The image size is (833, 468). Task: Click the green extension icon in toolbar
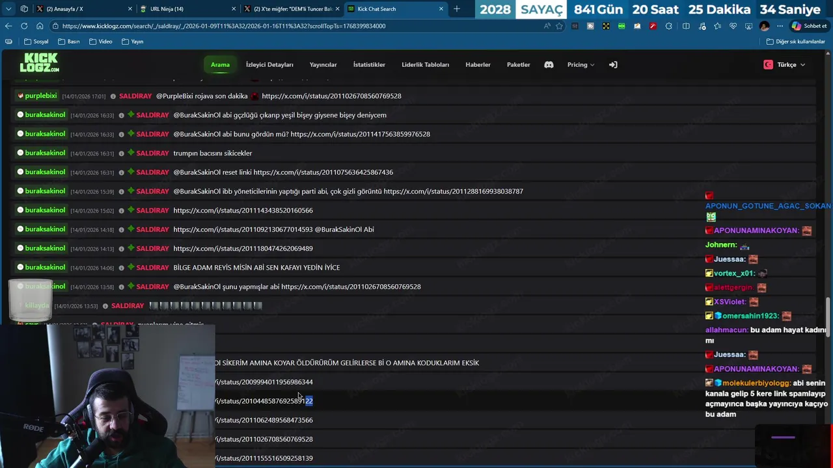(x=621, y=26)
